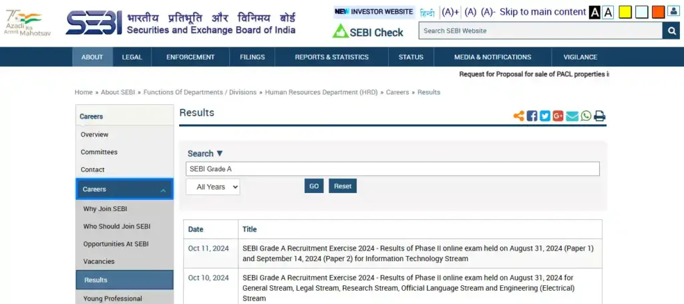Viewport: 684px width, 304px height.
Task: Print the page using the printer icon
Action: coord(600,116)
